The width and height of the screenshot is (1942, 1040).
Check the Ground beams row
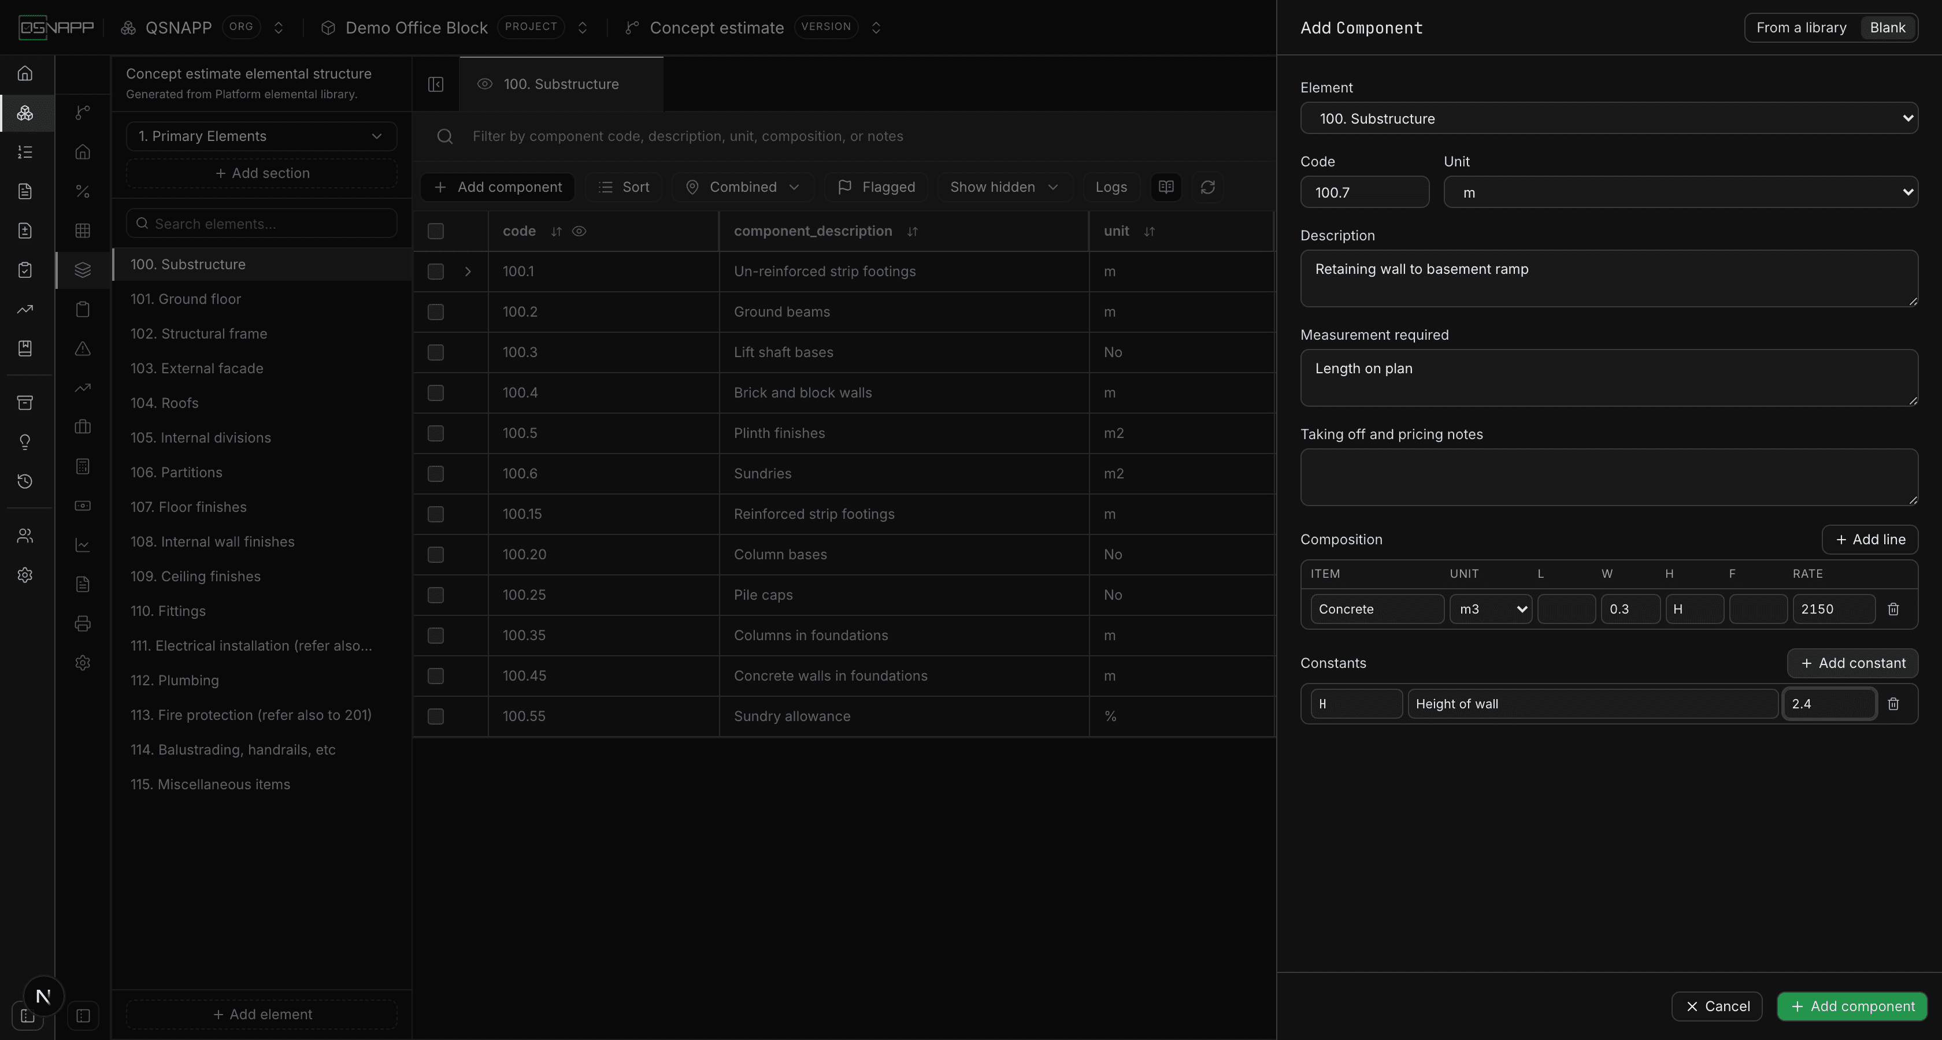[x=436, y=312]
